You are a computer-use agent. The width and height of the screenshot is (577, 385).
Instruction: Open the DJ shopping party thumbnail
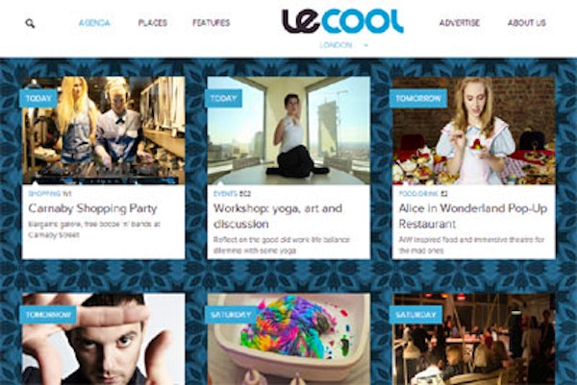104,131
